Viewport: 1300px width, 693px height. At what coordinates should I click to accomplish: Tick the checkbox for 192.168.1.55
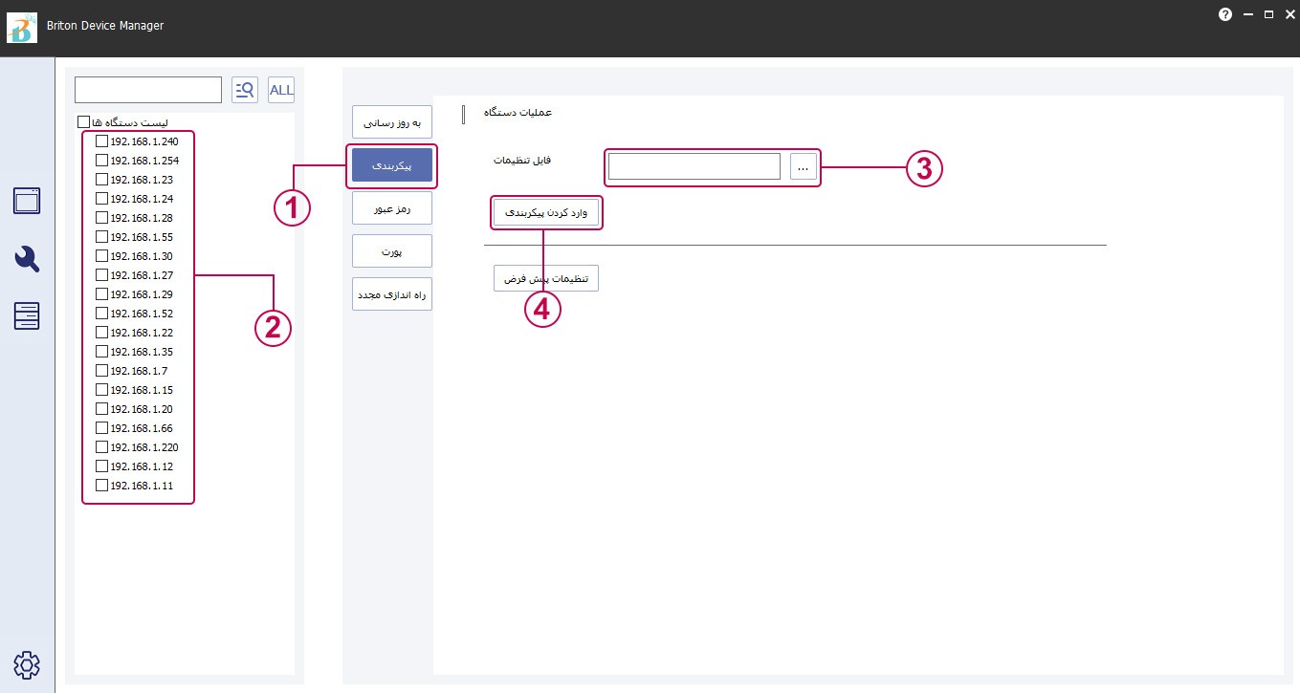[x=101, y=237]
